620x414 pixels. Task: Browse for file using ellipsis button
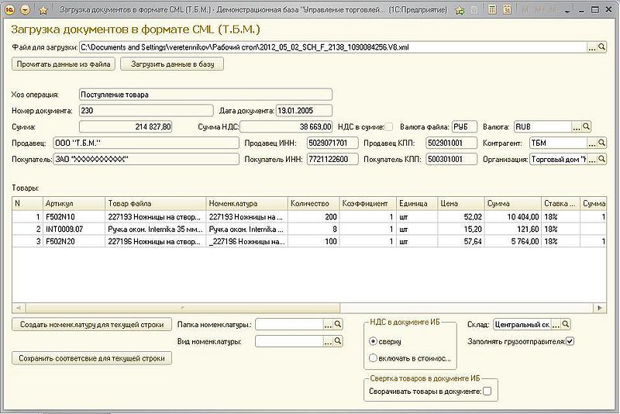(591, 47)
